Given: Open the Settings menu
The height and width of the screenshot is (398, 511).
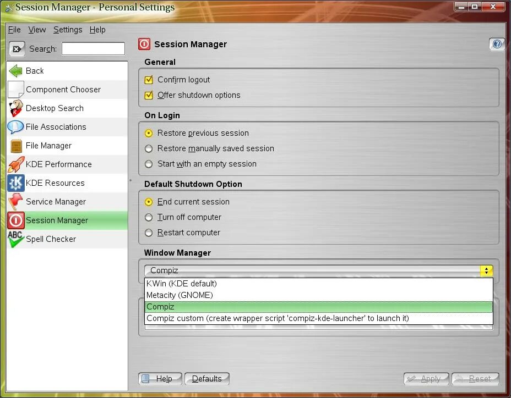Looking at the screenshot, I should point(67,30).
